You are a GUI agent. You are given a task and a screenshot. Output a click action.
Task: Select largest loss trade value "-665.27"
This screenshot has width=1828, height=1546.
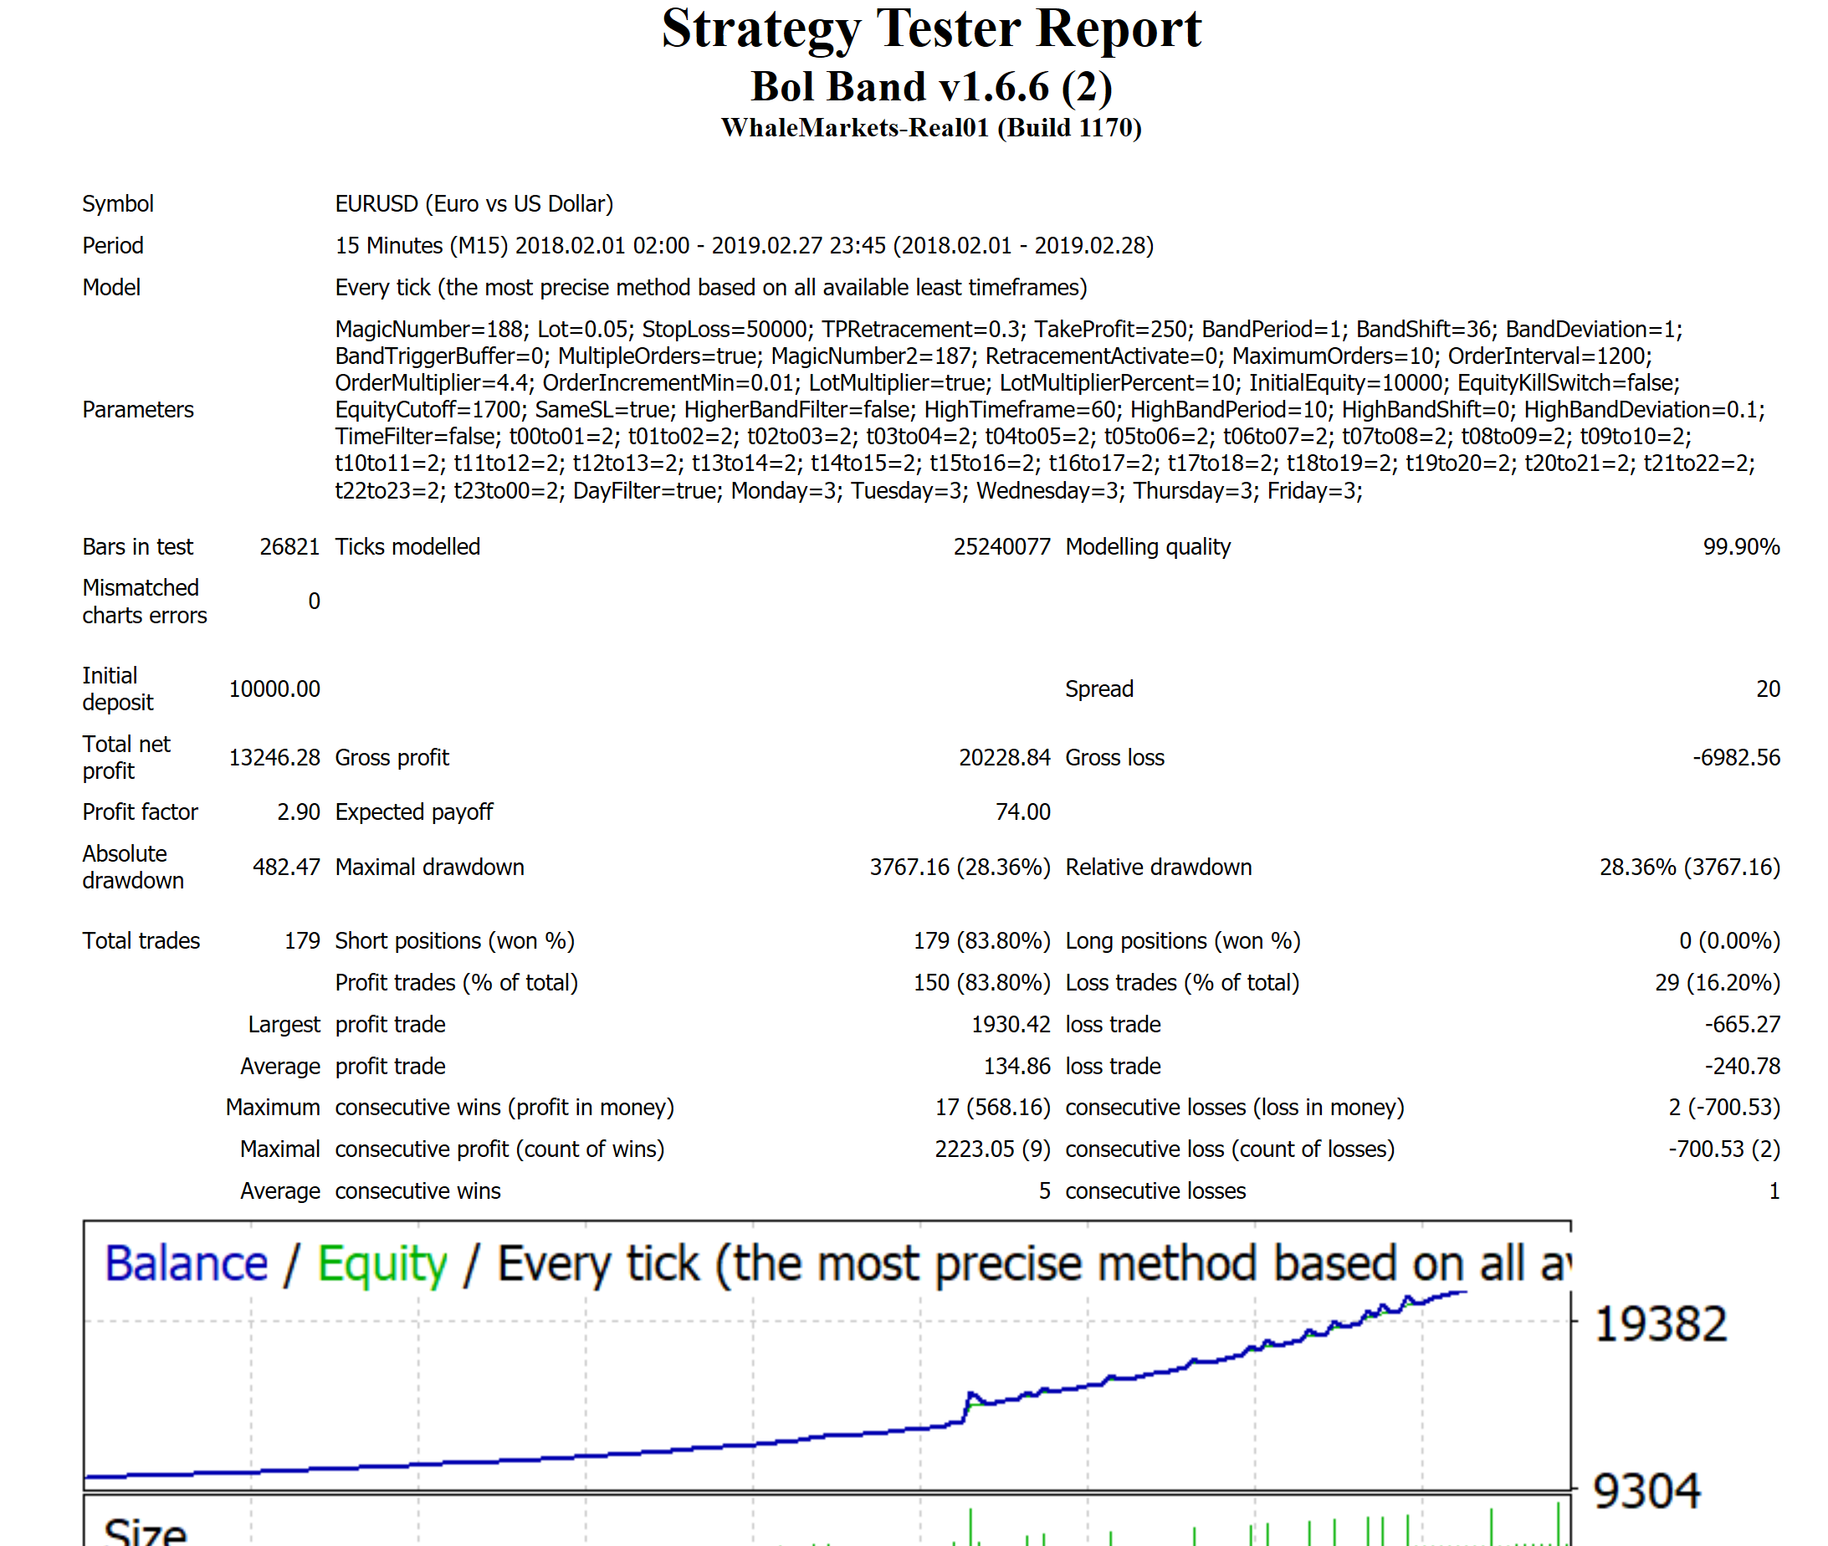click(1742, 1025)
